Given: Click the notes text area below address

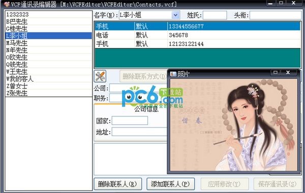Looking at the screenshot, I should (x=131, y=159).
